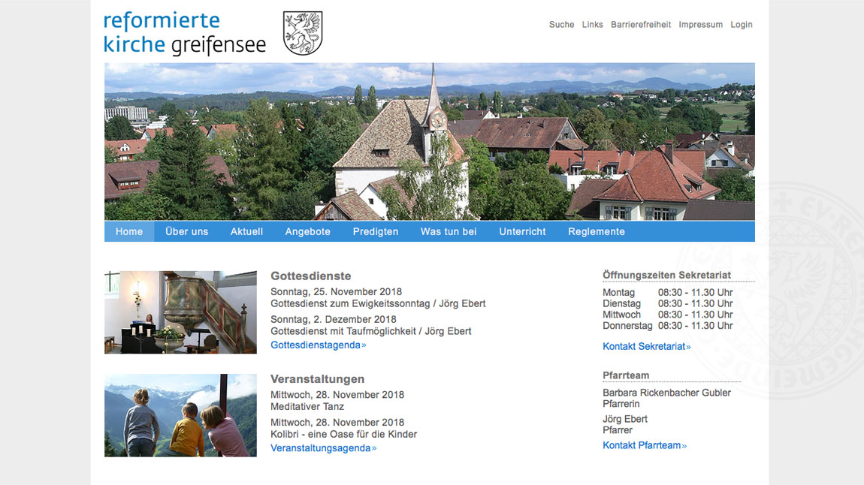Click the Pfarrteam heading
This screenshot has width=864, height=485.
point(626,375)
